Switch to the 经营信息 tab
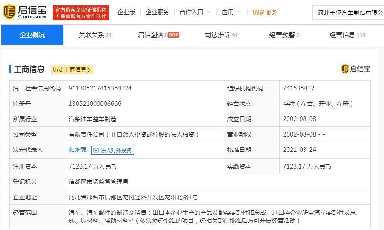 tap(347, 35)
